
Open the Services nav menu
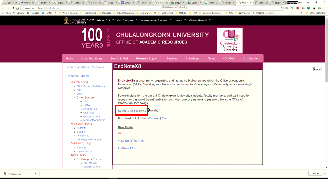[x=172, y=59]
